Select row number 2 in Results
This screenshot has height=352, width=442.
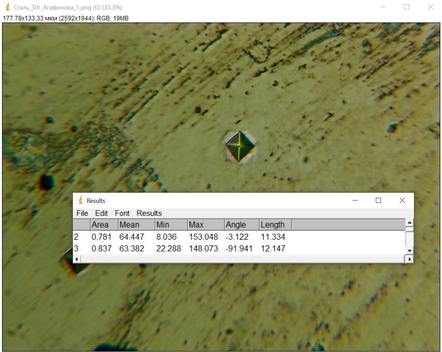pos(76,237)
